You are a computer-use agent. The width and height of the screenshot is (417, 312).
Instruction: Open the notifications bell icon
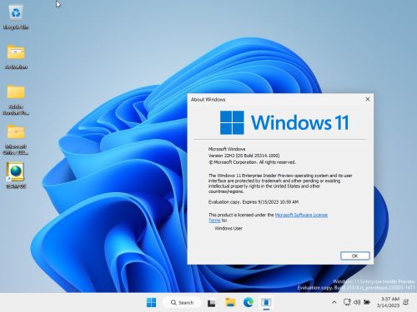406,302
